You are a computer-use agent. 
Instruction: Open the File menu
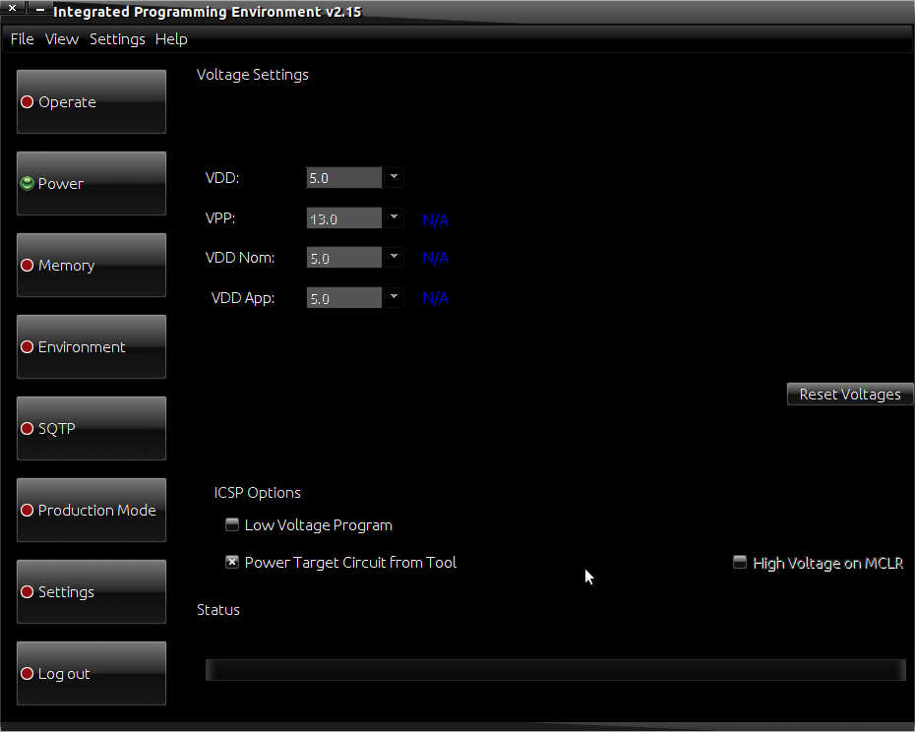coord(23,39)
